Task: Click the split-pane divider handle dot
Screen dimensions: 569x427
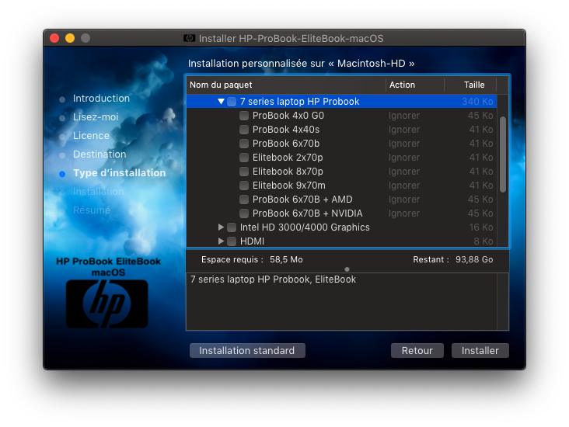Action: point(347,269)
